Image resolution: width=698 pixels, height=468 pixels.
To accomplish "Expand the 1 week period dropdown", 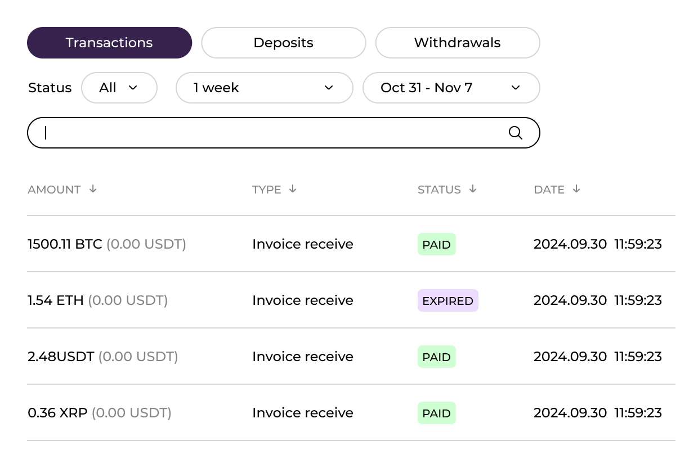I will point(264,88).
